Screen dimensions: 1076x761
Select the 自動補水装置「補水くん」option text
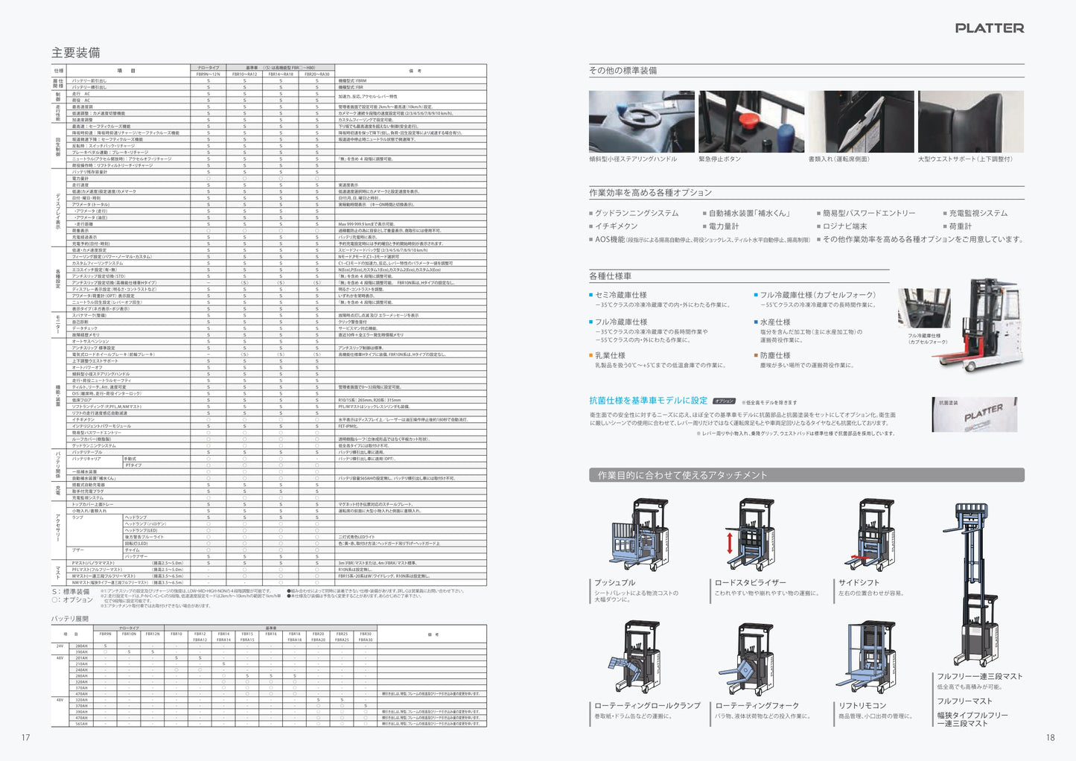tap(749, 213)
